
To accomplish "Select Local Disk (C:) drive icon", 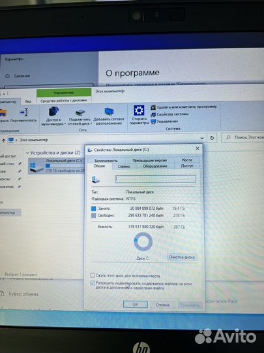I will coord(36,167).
